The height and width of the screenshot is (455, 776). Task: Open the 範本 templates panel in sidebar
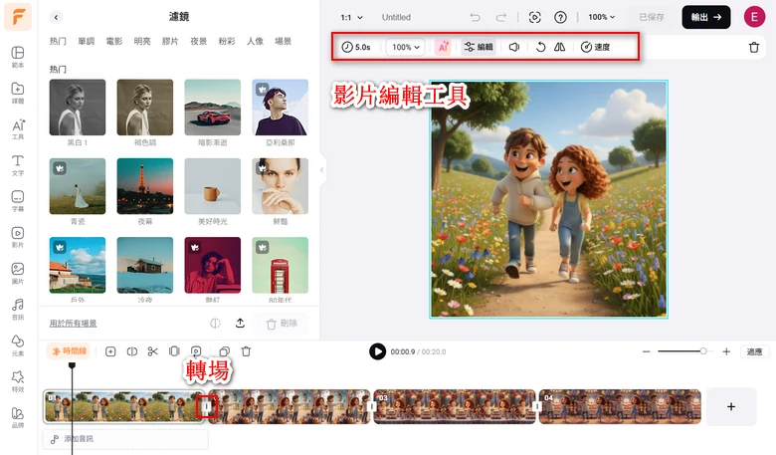[17, 57]
